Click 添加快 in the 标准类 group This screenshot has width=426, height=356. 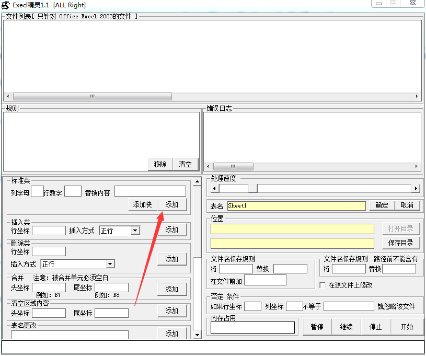[142, 204]
